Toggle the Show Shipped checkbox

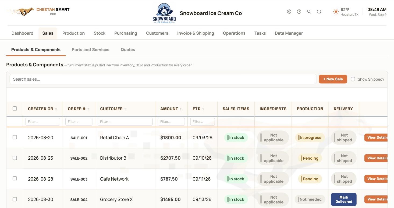353,79
